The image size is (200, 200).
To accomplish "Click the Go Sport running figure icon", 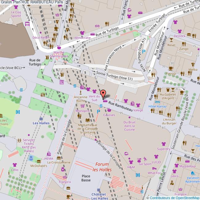I will coord(145,159).
